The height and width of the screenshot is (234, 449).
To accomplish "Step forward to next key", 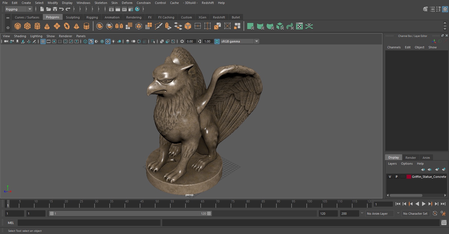I will tap(430, 204).
